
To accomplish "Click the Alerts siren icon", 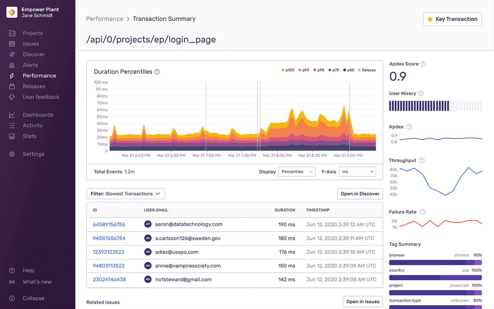I will coord(12,65).
